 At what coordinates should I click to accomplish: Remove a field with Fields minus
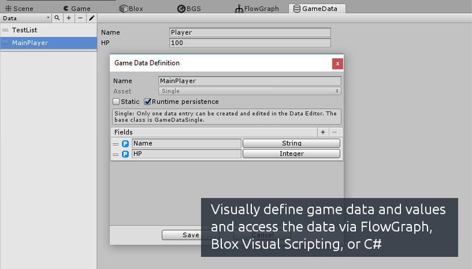pos(334,132)
